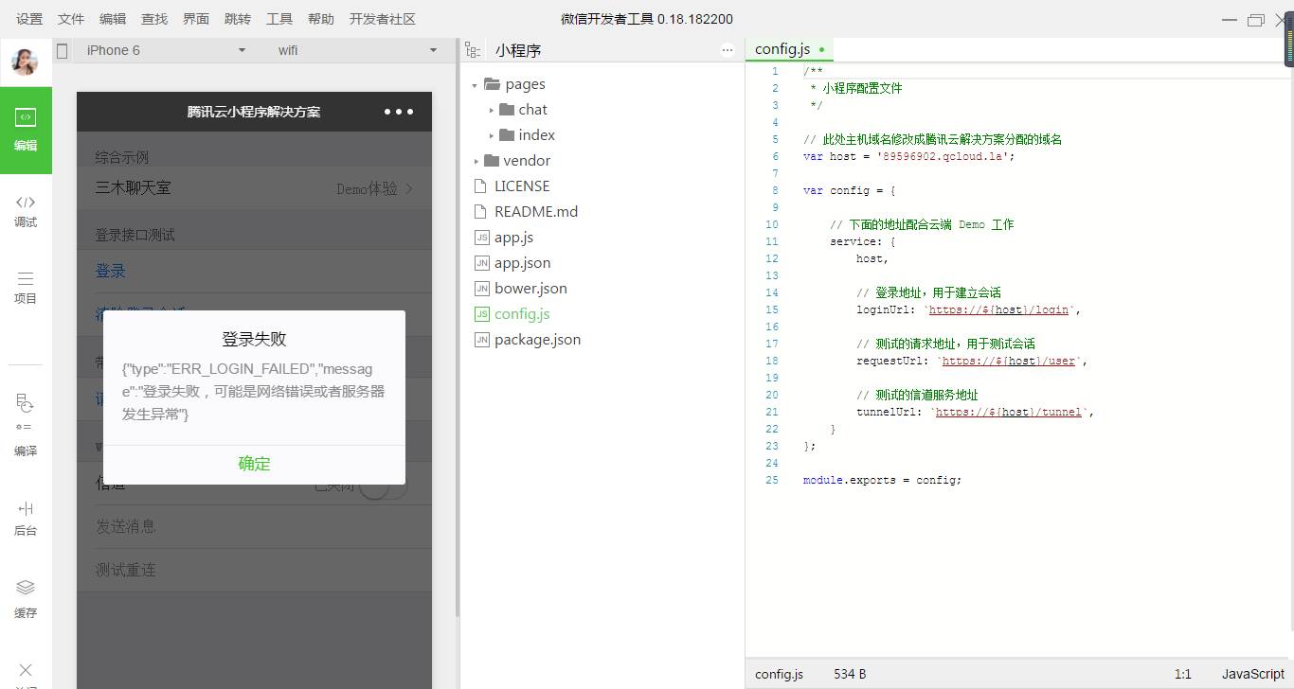
Task: Click the JSON file icon of app.json
Action: coord(482,263)
